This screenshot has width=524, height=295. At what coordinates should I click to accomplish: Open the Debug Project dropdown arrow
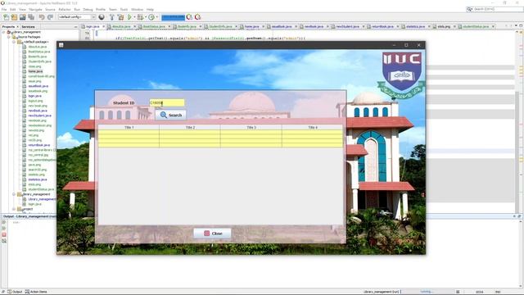click(x=146, y=17)
